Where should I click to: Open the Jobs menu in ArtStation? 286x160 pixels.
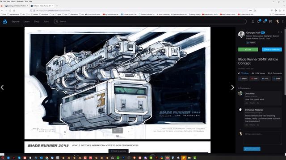[x=46, y=21]
